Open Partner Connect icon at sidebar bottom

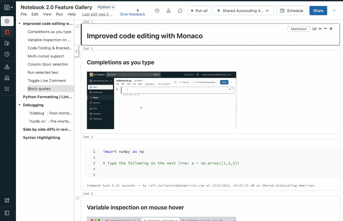tap(7, 200)
